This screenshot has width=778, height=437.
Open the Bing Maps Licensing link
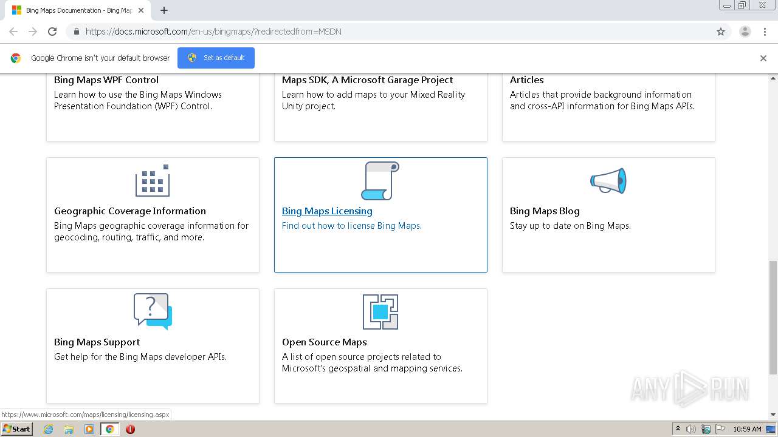pos(327,211)
